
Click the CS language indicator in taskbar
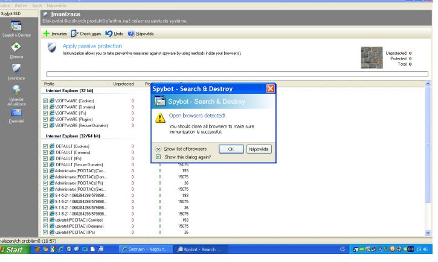point(342,249)
